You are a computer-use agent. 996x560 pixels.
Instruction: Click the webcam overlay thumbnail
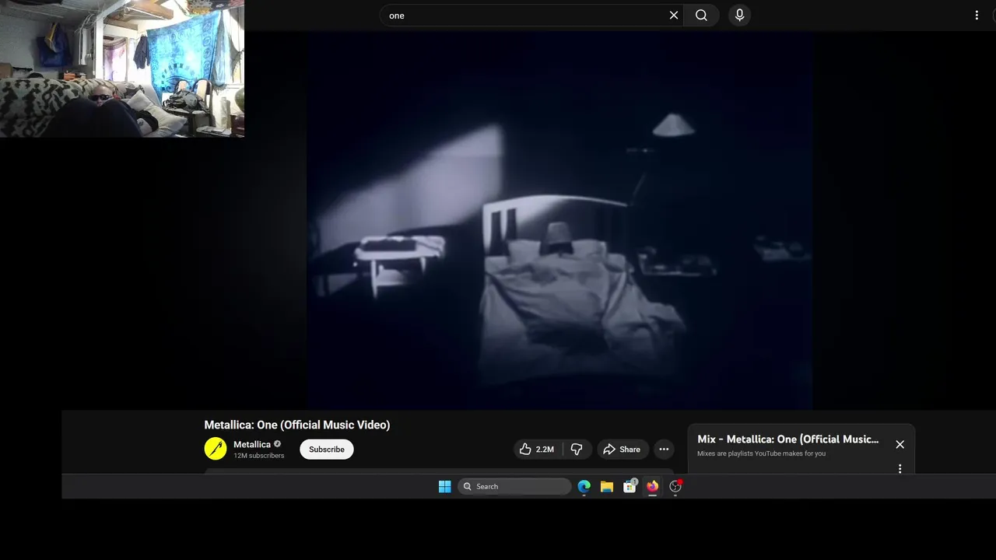coord(122,68)
